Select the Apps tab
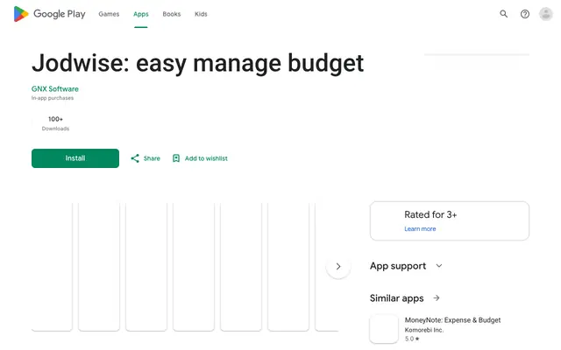 coord(140,14)
